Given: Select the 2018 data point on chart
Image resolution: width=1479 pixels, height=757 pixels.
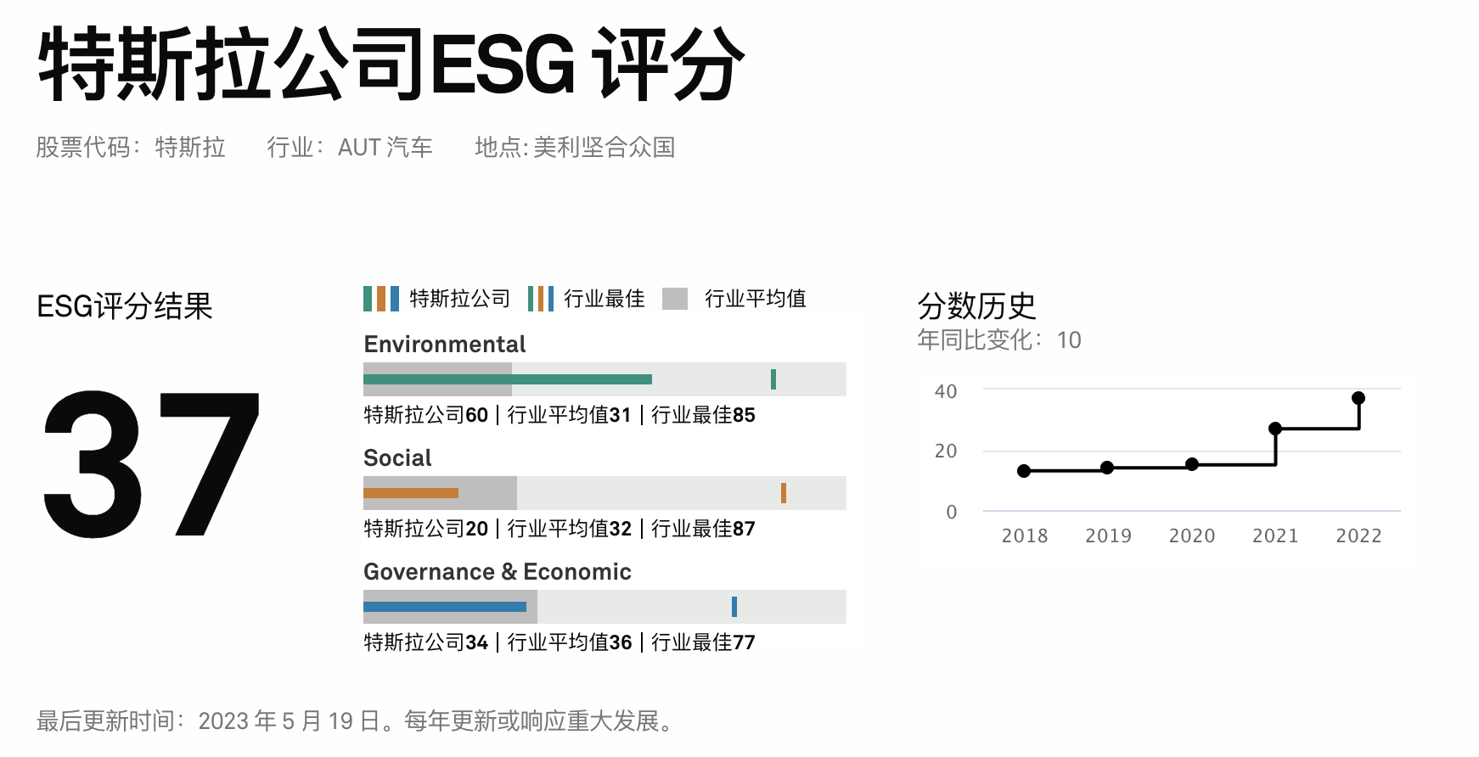Looking at the screenshot, I should 1024,471.
